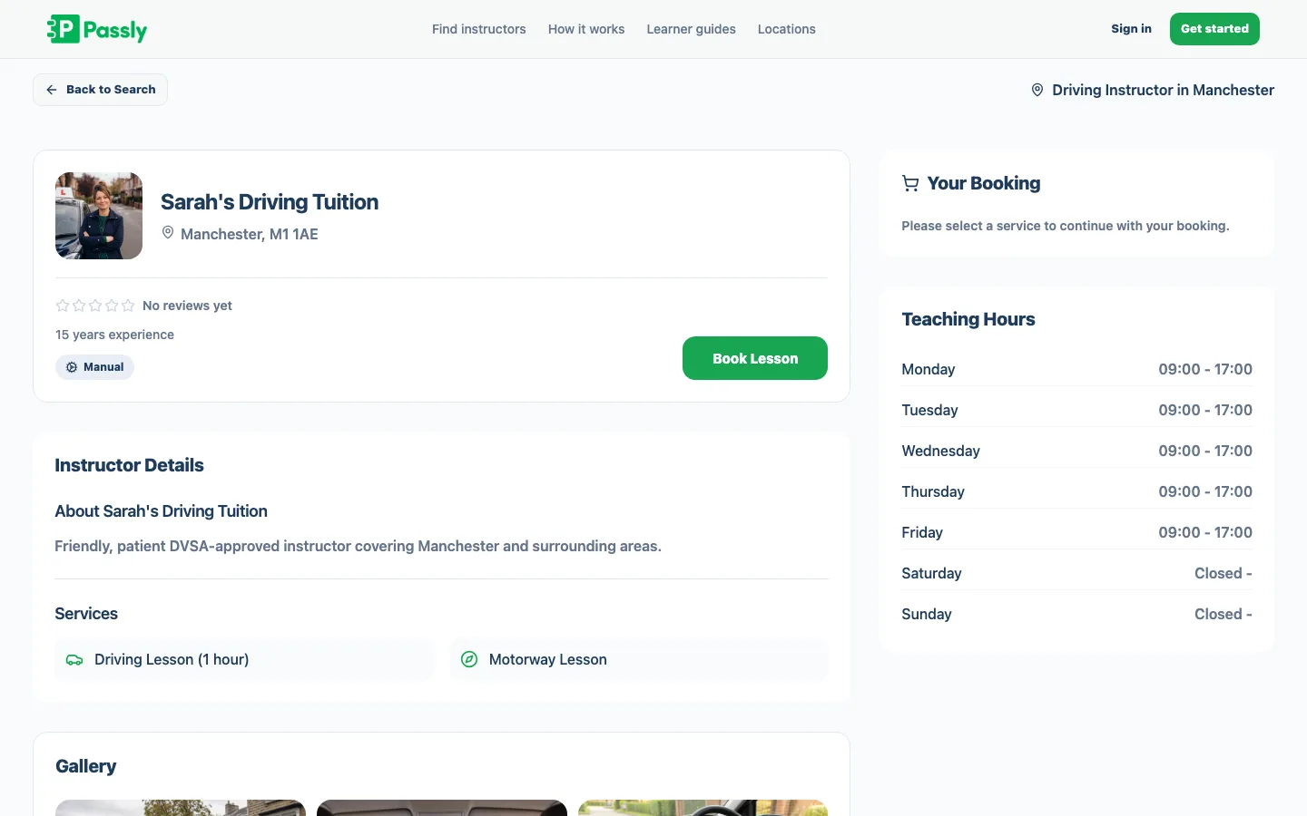Click the Sign in link

(1131, 29)
